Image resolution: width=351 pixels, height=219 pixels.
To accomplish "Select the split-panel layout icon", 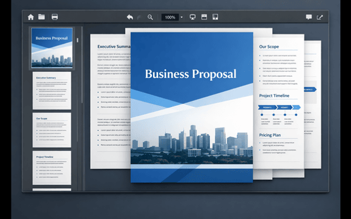I will pyautogui.click(x=215, y=17).
